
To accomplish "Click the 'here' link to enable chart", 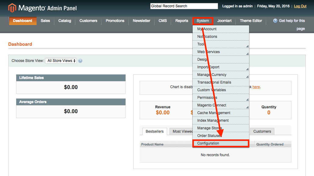I will pos(256,87).
